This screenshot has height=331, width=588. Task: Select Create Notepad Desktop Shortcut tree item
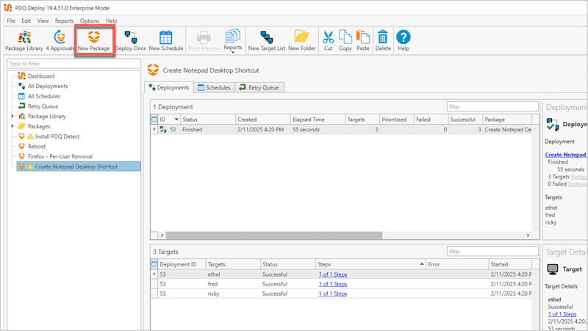tap(79, 167)
